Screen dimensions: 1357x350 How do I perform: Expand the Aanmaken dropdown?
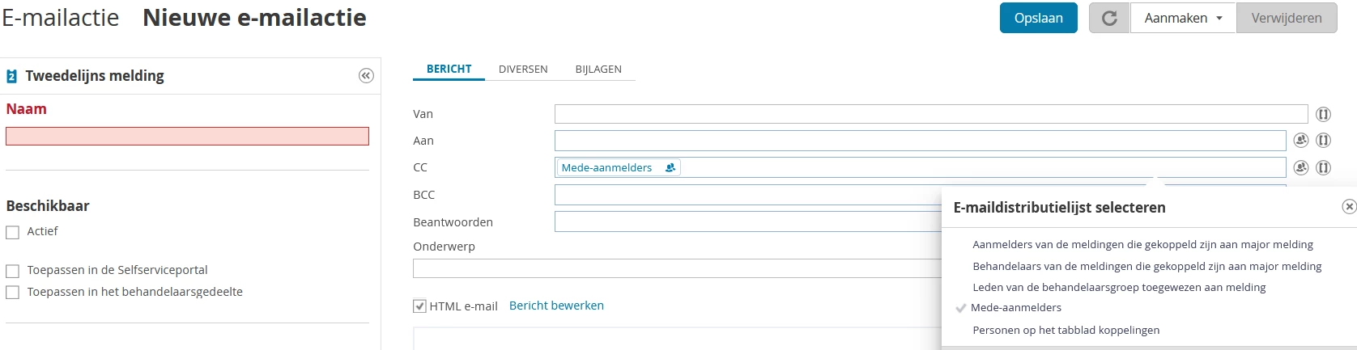[1183, 18]
